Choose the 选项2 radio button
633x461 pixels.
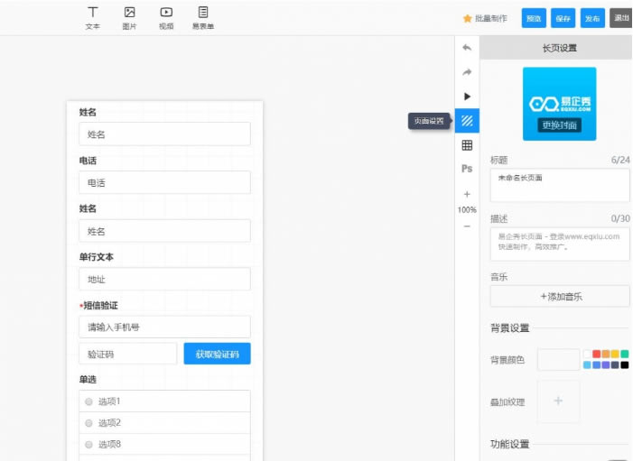coord(89,423)
